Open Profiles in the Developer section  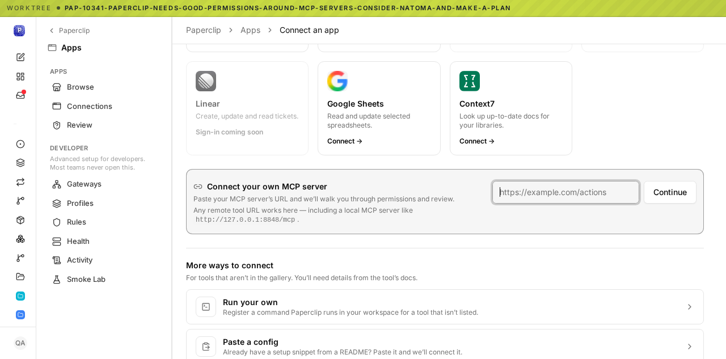[x=104, y=203]
